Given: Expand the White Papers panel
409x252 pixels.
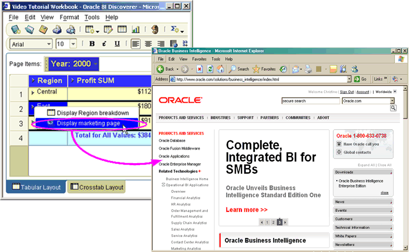Looking at the screenshot, I should [363, 236].
